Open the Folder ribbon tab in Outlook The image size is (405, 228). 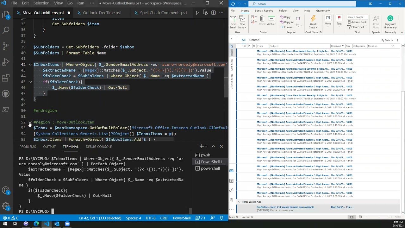pos(283,10)
